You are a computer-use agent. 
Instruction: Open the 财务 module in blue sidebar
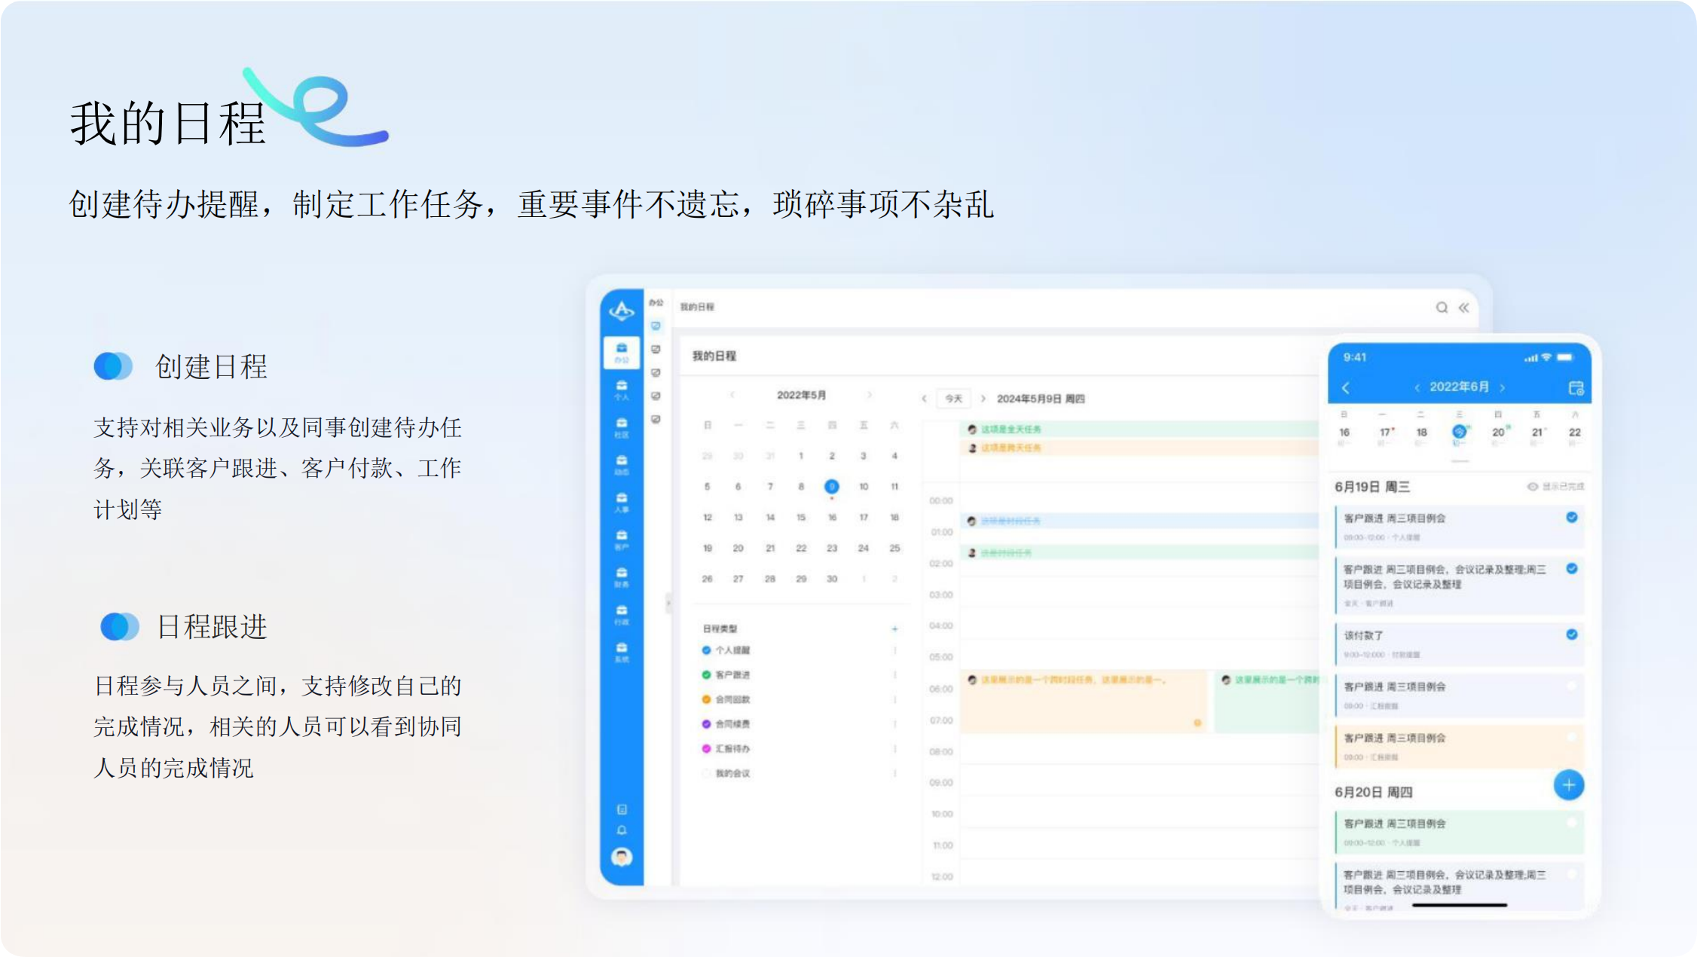[x=622, y=577]
